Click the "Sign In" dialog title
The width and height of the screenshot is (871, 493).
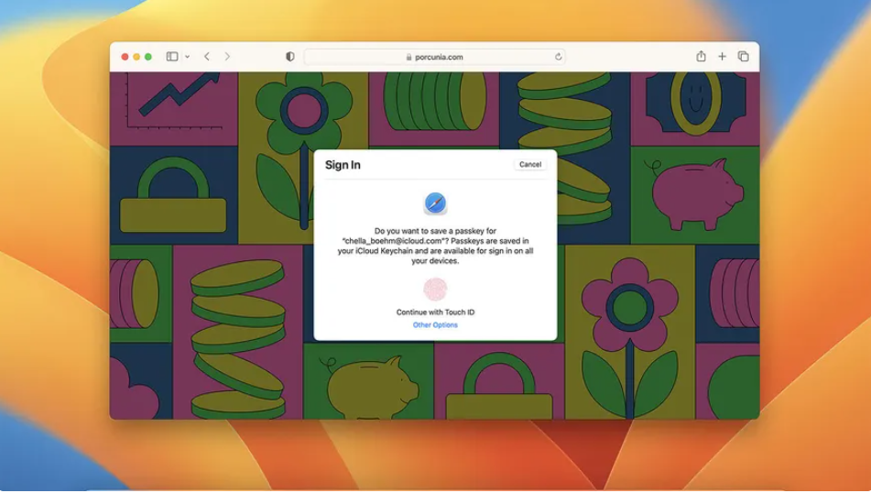[343, 165]
